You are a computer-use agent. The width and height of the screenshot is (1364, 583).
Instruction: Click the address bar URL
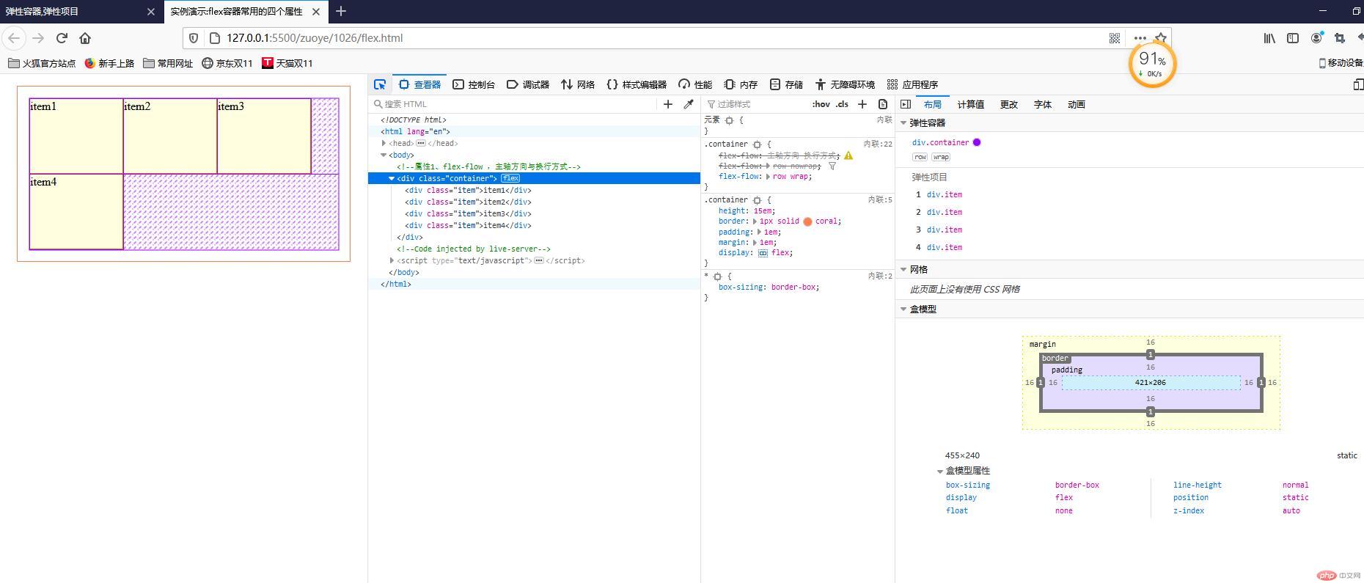314,38
